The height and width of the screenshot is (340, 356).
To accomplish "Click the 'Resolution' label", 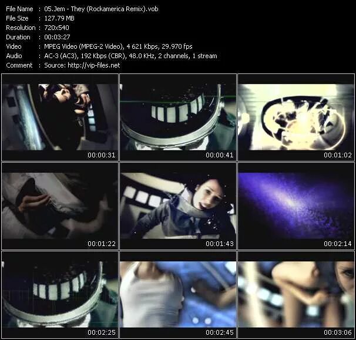I will pyautogui.click(x=21, y=28).
